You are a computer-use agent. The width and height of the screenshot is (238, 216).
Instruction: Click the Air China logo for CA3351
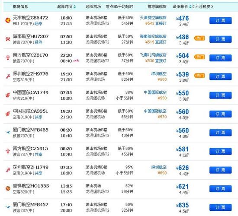click(x=8, y=114)
